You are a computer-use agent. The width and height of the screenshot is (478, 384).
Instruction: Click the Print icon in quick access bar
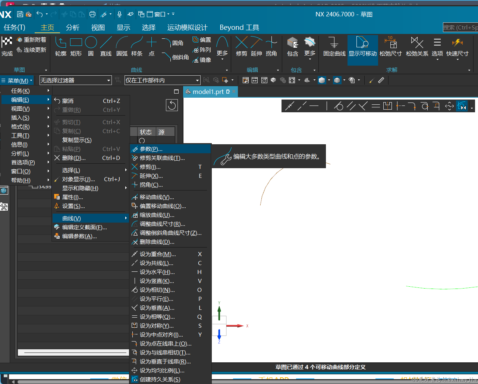point(92,14)
